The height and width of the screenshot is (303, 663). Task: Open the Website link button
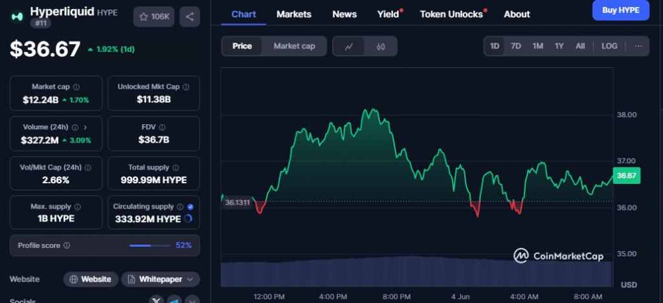point(91,279)
